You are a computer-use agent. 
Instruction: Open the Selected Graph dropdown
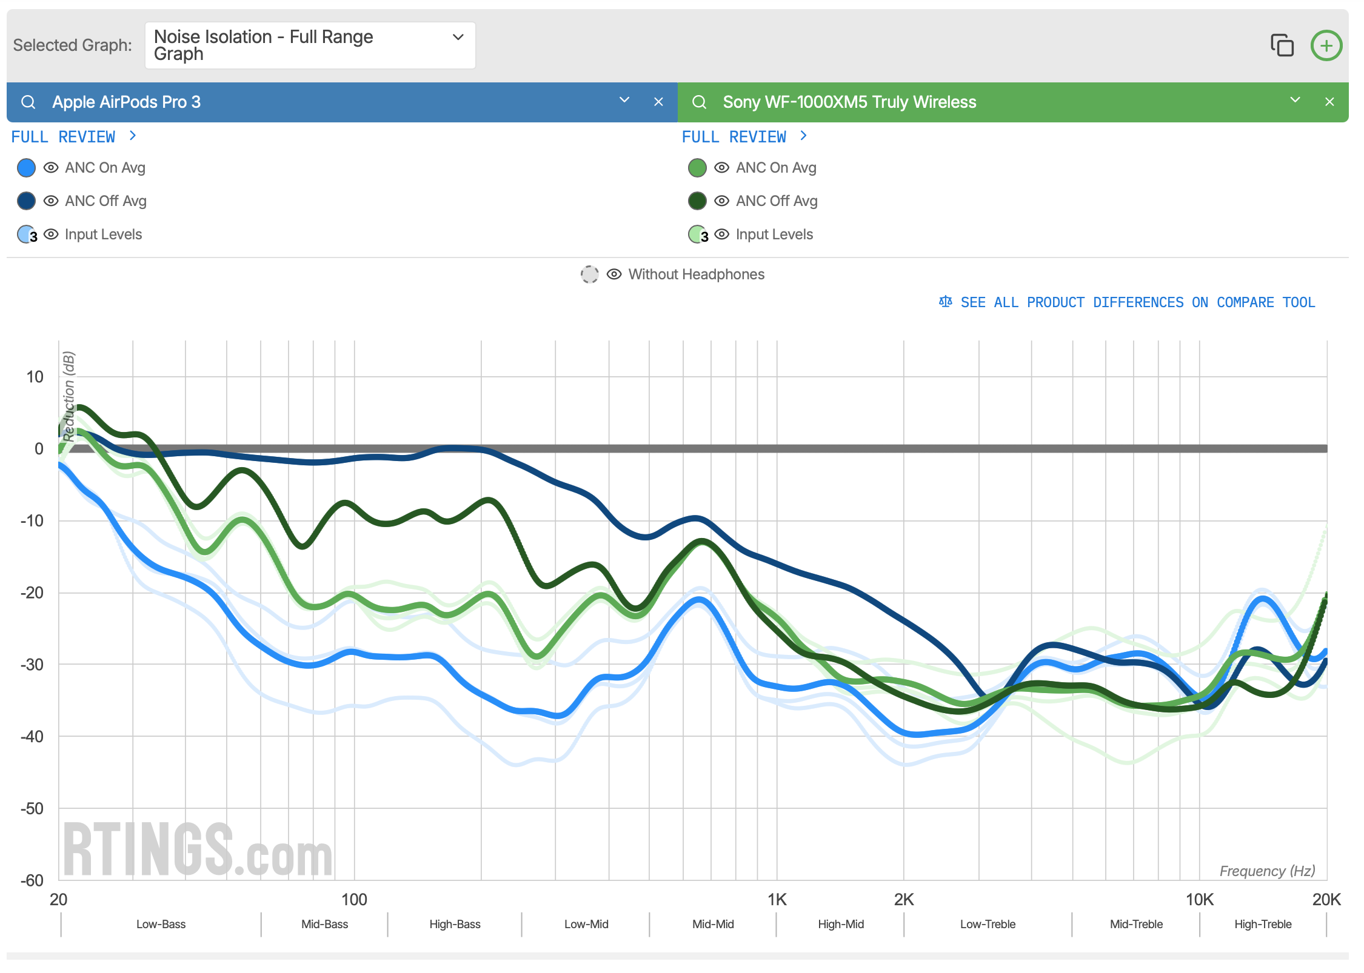coord(310,45)
